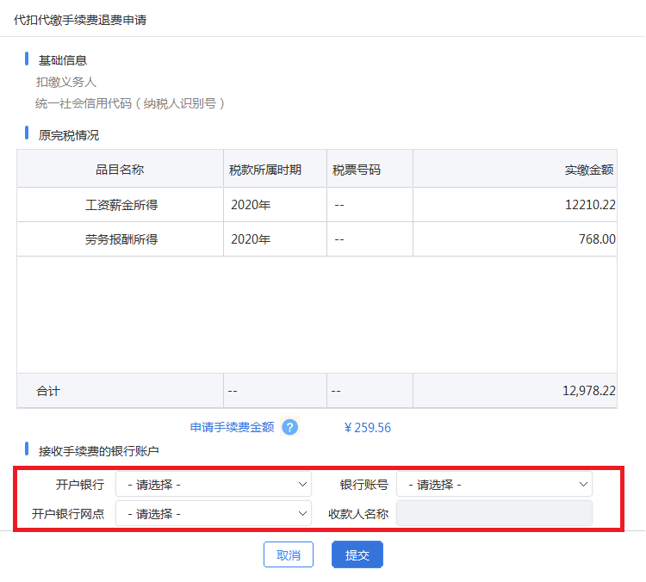The image size is (646, 582).
Task: Click 2020年 in the 劳务报酬所得 row
Action: pos(251,239)
